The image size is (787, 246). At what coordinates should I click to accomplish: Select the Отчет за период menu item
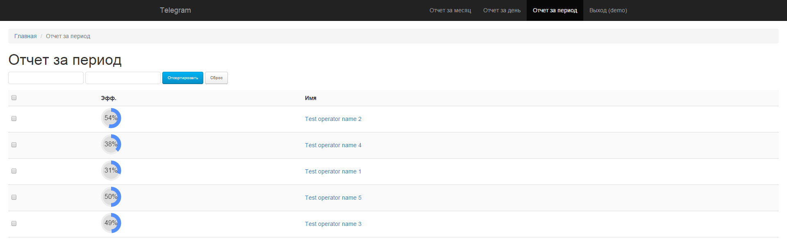coord(555,10)
